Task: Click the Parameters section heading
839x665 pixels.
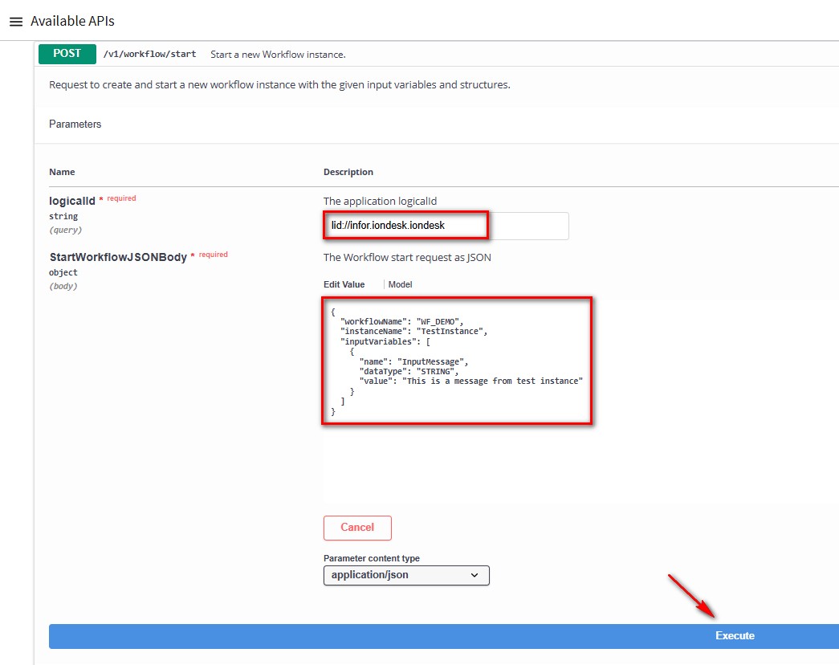Action: coord(75,124)
